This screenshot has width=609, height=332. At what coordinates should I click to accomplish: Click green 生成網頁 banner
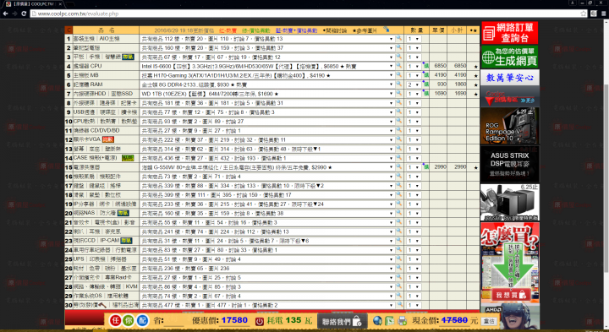point(509,57)
